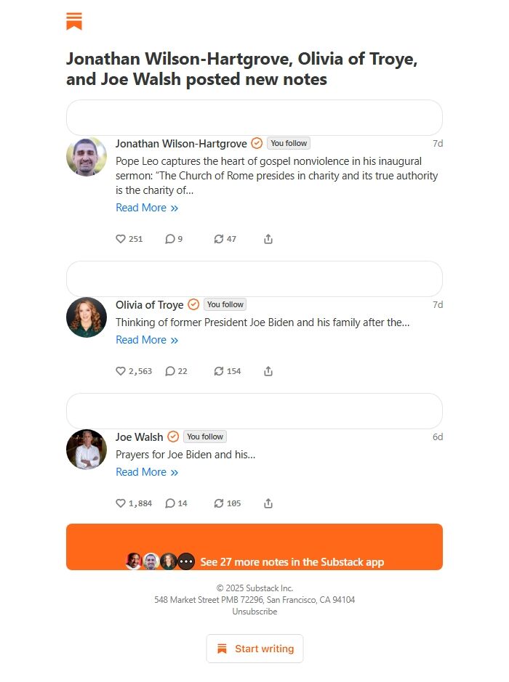
Task: Click Read More on Jonathan's note
Action: click(148, 208)
